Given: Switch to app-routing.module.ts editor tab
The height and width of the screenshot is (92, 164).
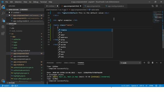Looking at the screenshot, I should click(116, 6).
